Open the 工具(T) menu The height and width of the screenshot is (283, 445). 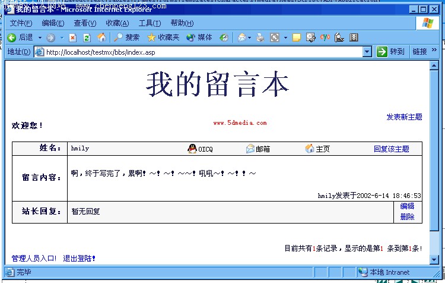[150, 23]
